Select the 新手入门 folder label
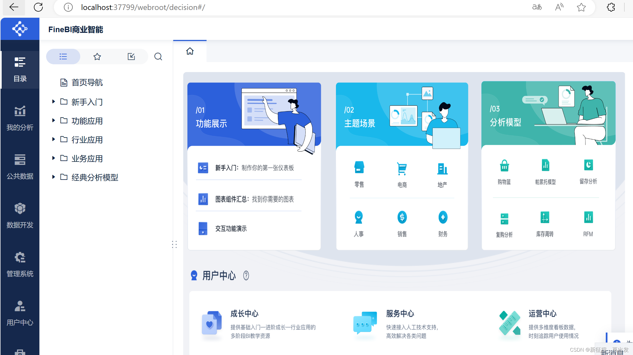 click(87, 102)
